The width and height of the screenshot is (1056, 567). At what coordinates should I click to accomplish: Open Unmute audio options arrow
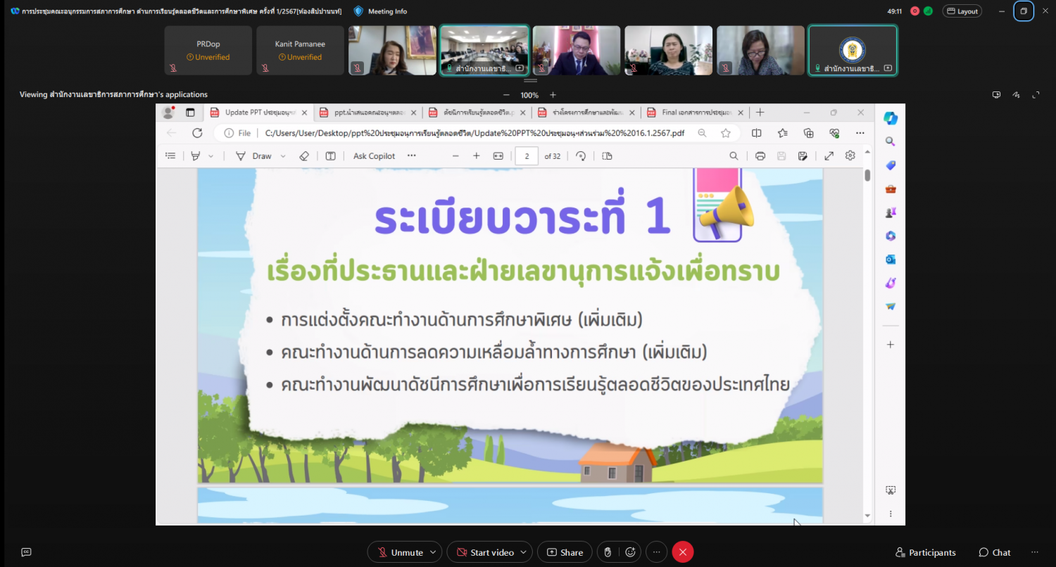pos(434,552)
